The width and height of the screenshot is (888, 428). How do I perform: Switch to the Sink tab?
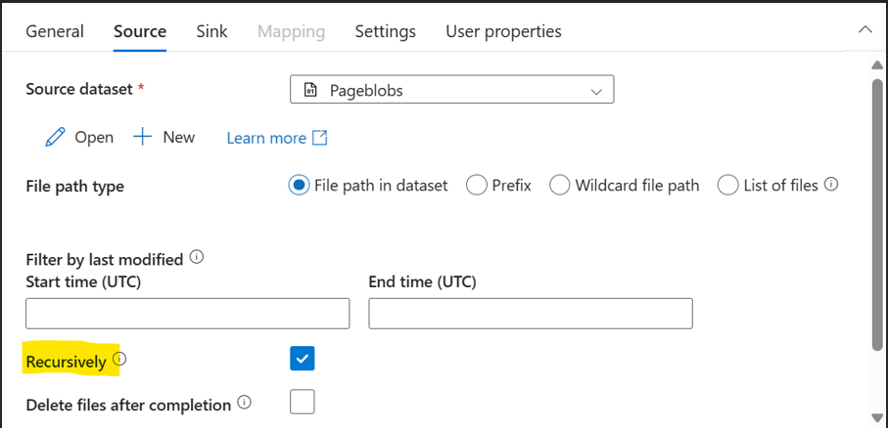click(211, 31)
